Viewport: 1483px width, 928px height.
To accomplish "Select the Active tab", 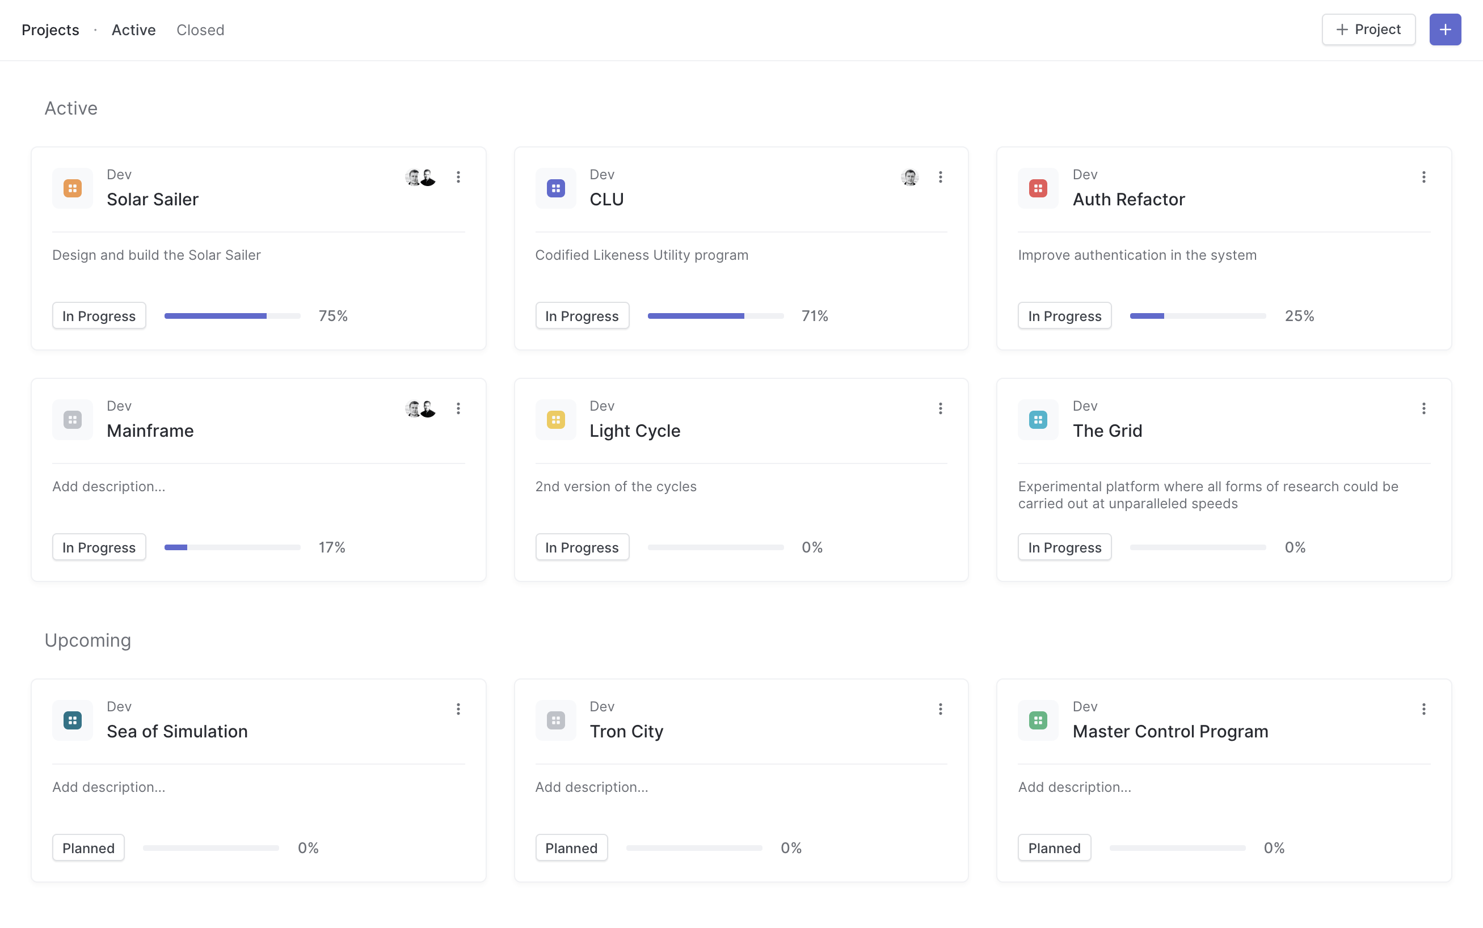I will [x=133, y=29].
